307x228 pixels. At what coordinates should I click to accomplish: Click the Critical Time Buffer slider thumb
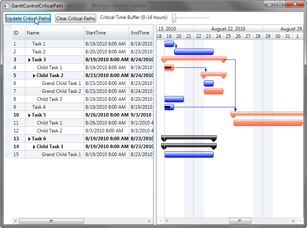point(174,18)
